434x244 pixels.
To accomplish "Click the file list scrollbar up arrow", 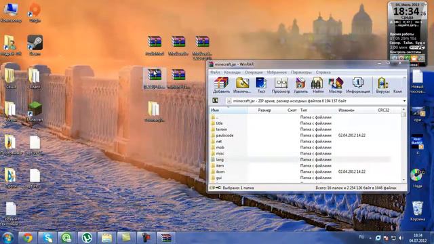I will point(403,110).
